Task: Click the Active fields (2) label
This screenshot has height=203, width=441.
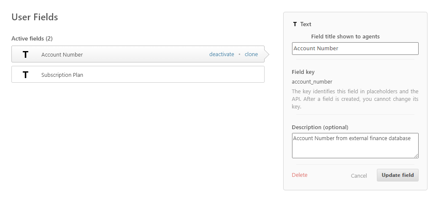Action: (x=32, y=38)
